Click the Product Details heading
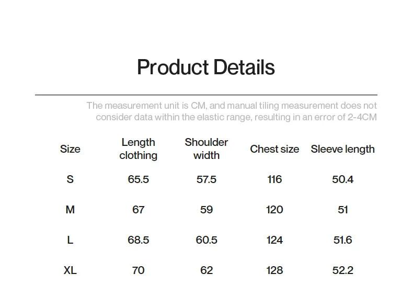This screenshot has height=285, width=413. pyautogui.click(x=205, y=67)
